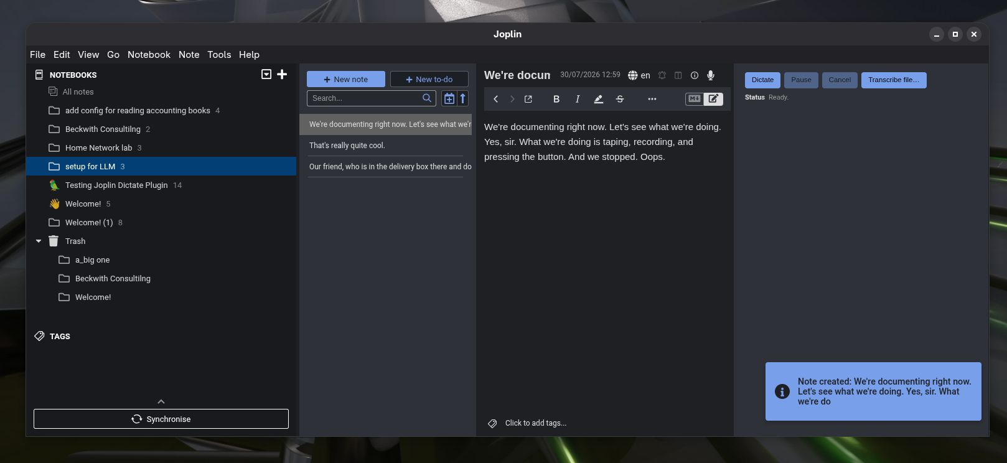Start dictation with the Dictate button
1007x463 pixels.
[762, 80]
